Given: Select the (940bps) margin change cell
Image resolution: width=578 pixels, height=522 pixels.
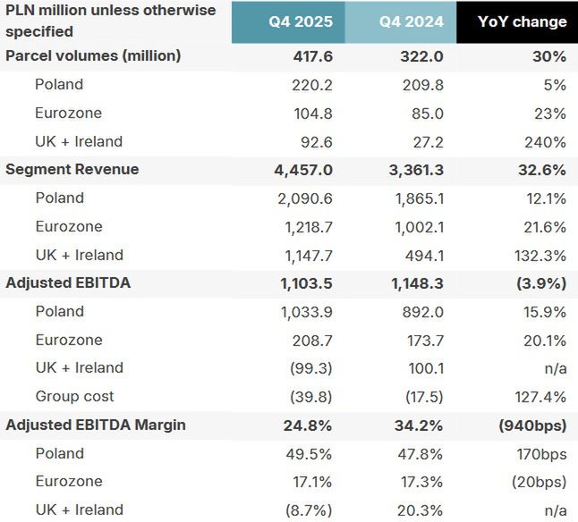Looking at the screenshot, I should click(x=533, y=425).
